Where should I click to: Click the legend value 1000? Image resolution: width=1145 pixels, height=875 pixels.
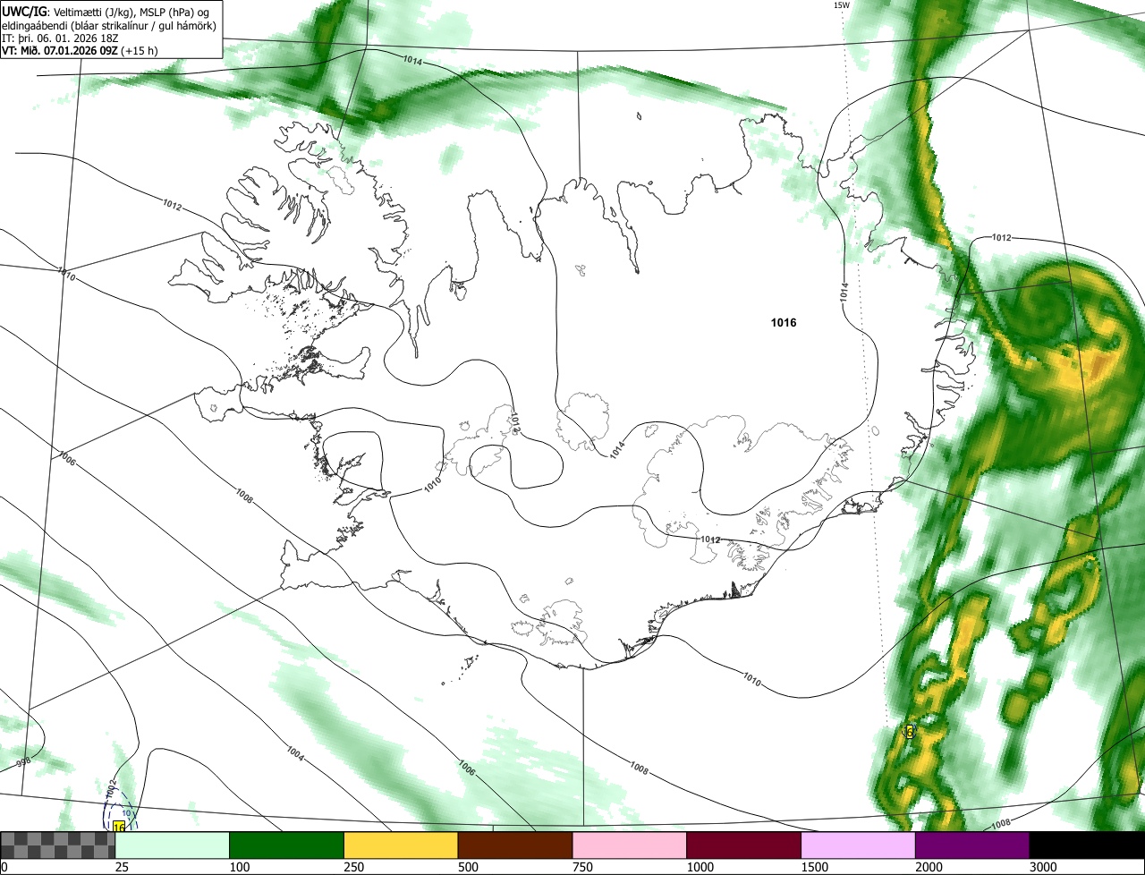pos(700,867)
